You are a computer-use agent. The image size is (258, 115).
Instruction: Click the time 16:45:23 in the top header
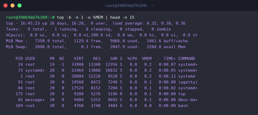pos(30,23)
